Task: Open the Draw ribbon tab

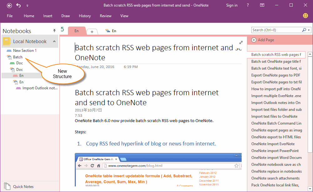Action: pos(65,16)
